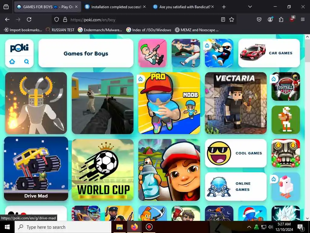Click the padlock site info icon
Image resolution: width=310 pixels, height=233 pixels.
coord(65,20)
